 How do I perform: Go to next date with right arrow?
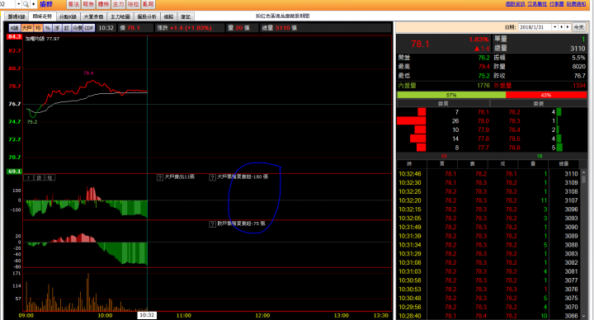pyautogui.click(x=568, y=27)
